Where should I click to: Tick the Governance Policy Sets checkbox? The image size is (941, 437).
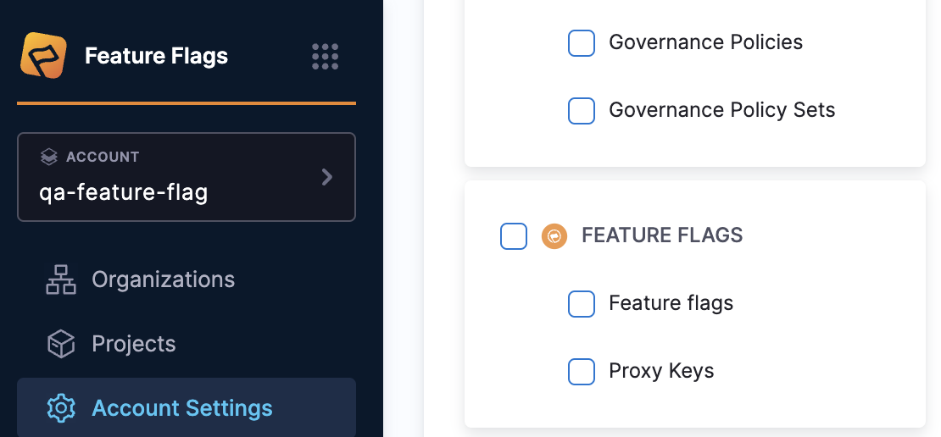(x=582, y=111)
